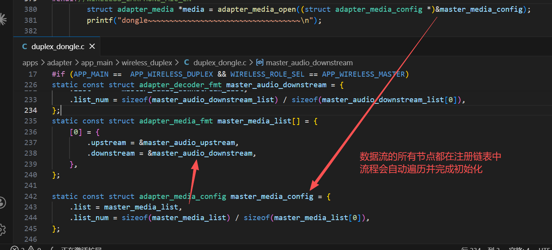The height and width of the screenshot is (250, 552).
Task: Click APP_WIRELESS_MASTER macro on line 17
Action: coord(364,74)
